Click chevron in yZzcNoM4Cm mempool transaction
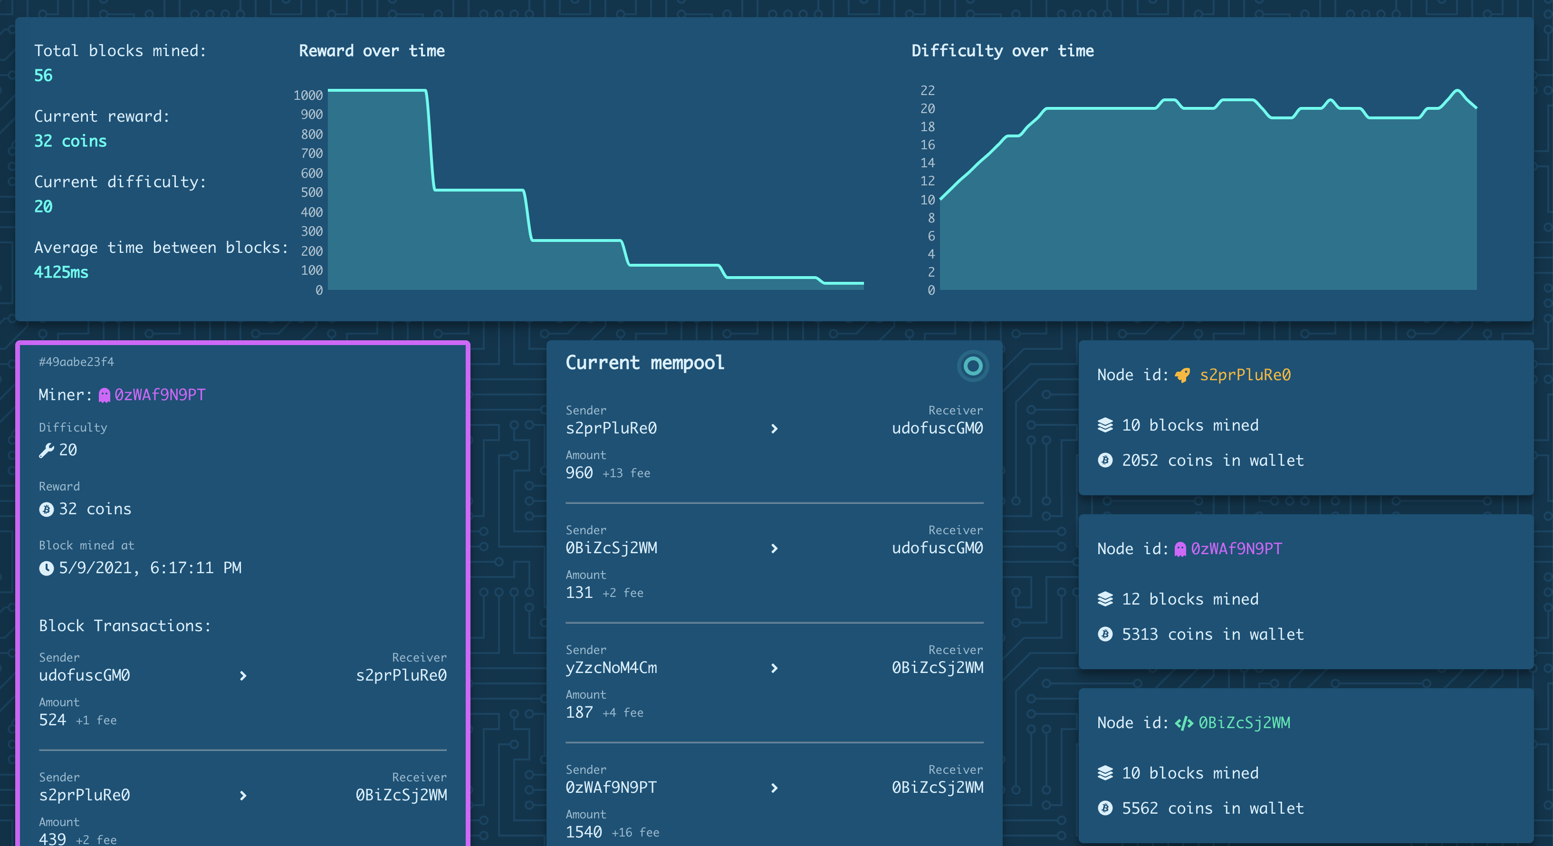This screenshot has height=846, width=1553. point(774,668)
